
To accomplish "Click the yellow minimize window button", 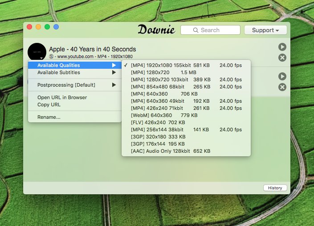I will 38,27.
